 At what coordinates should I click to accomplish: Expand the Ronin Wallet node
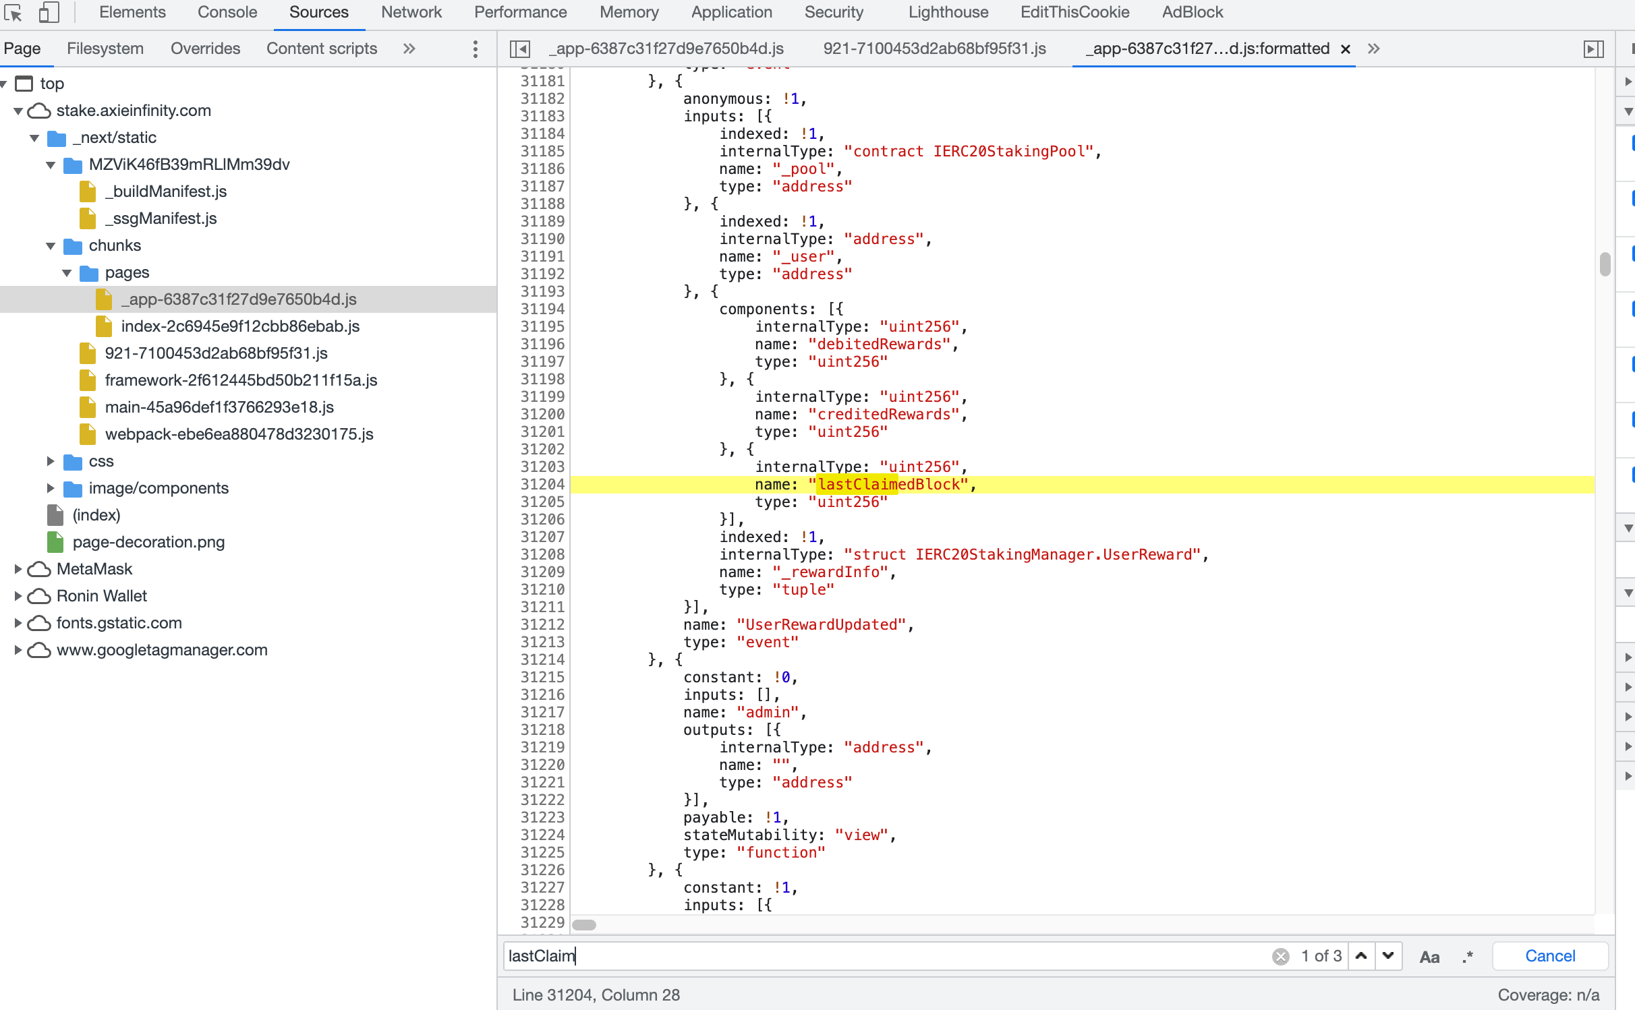coord(18,596)
